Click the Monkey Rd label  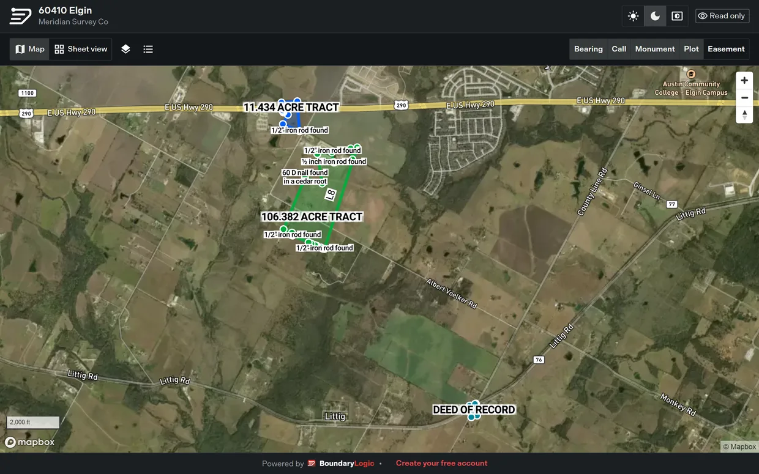pos(678,404)
